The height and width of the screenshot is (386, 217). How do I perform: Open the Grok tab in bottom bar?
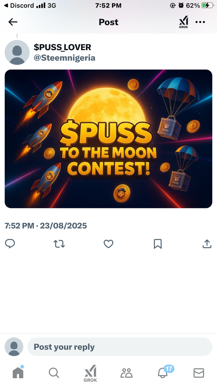point(90,373)
